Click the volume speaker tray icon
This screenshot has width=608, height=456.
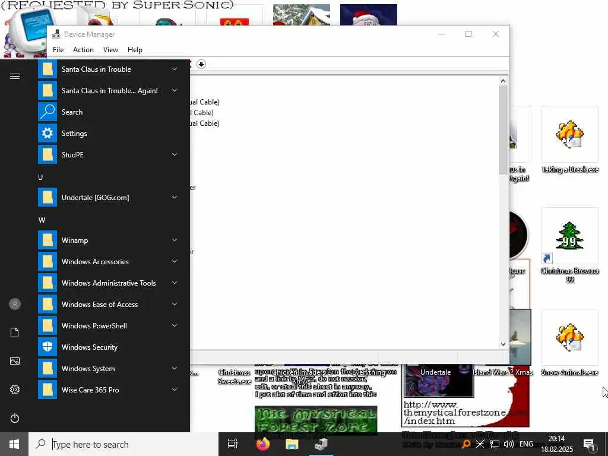click(x=509, y=444)
